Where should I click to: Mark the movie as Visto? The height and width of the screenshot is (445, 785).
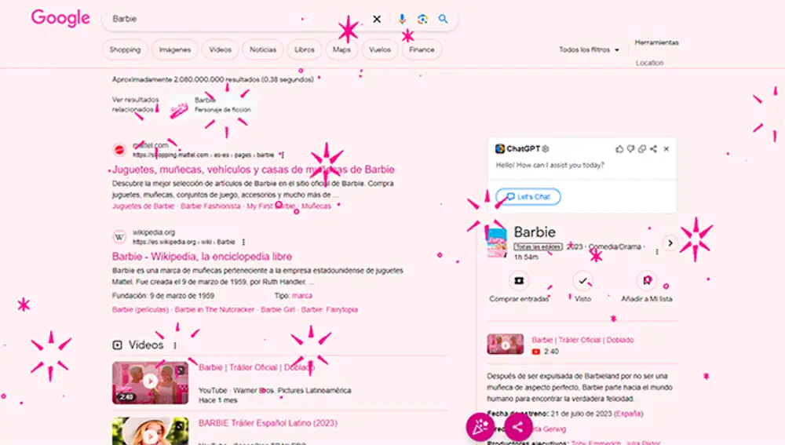click(x=582, y=281)
